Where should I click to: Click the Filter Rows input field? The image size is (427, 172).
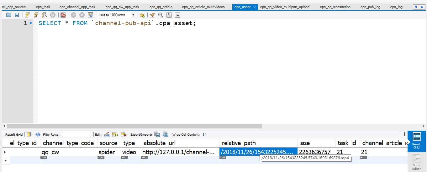click(76, 134)
